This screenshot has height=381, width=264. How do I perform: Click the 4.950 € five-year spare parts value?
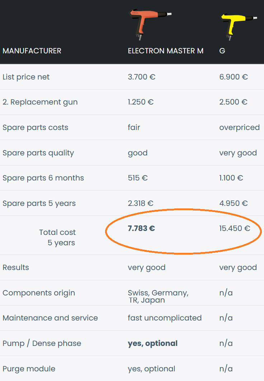click(234, 203)
